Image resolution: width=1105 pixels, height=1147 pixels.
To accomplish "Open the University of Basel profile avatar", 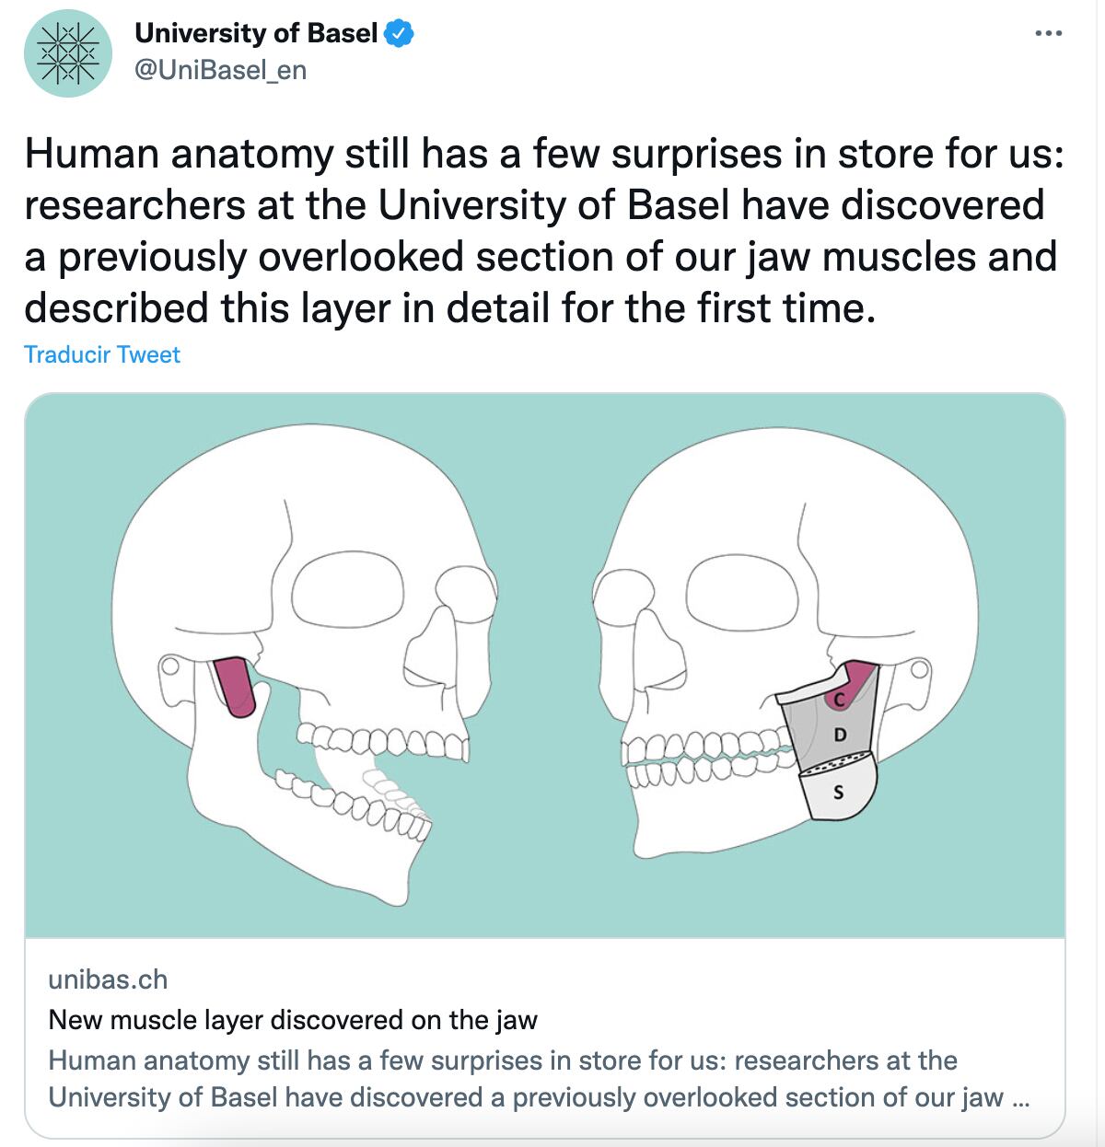I will point(68,53).
